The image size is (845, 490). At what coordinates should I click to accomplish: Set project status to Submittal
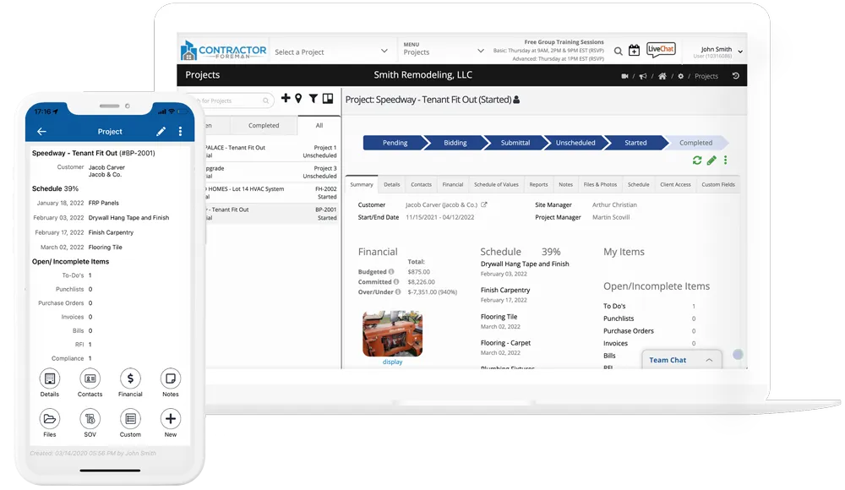tap(515, 143)
